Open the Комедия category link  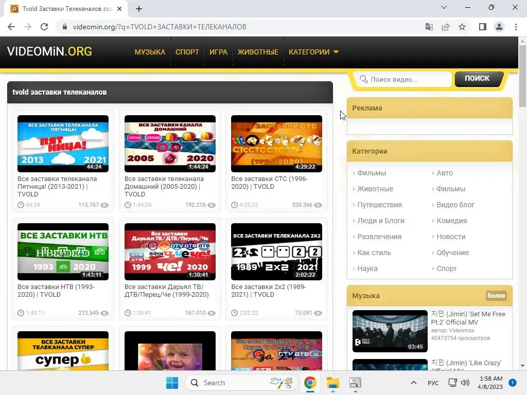[452, 221]
